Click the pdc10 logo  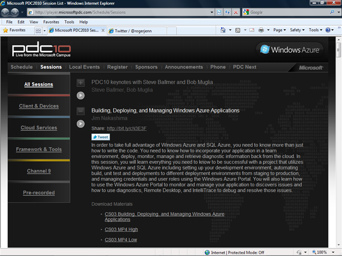(x=42, y=50)
